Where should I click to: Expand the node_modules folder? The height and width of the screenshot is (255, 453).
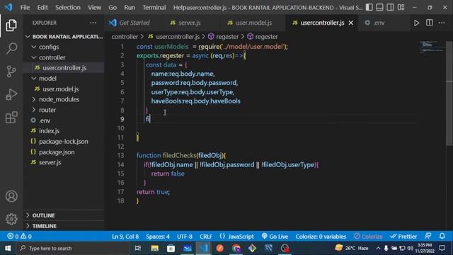[64, 99]
